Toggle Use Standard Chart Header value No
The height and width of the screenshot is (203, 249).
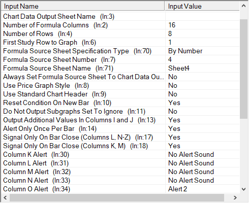click(x=202, y=94)
